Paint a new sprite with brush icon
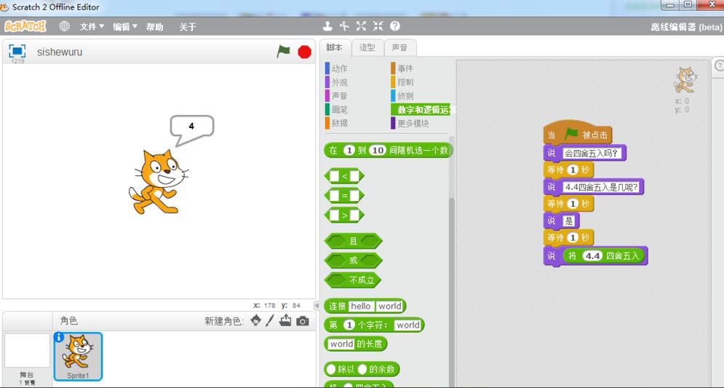 tap(270, 321)
